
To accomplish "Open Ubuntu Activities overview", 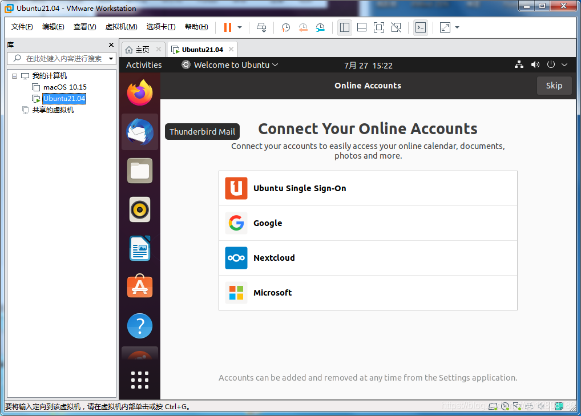I will tap(144, 65).
